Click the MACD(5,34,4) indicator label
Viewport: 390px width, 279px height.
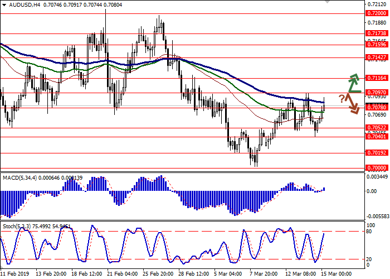(x=19, y=177)
